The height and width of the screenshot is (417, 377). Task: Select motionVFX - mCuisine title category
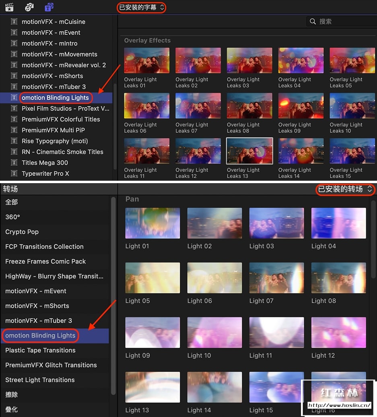56,22
